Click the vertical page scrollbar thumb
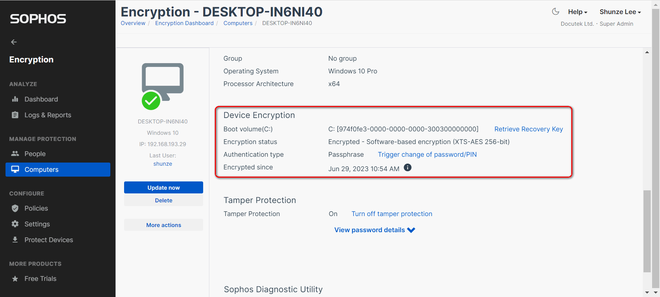This screenshot has height=297, width=660. tap(647, 230)
